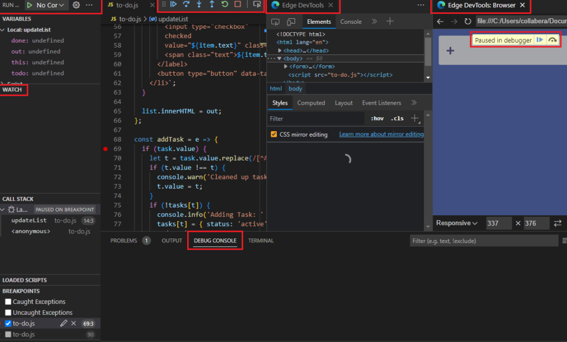Click Step Out in the debug toolbar
Screen dimensions: 567x342
tap(212, 4)
